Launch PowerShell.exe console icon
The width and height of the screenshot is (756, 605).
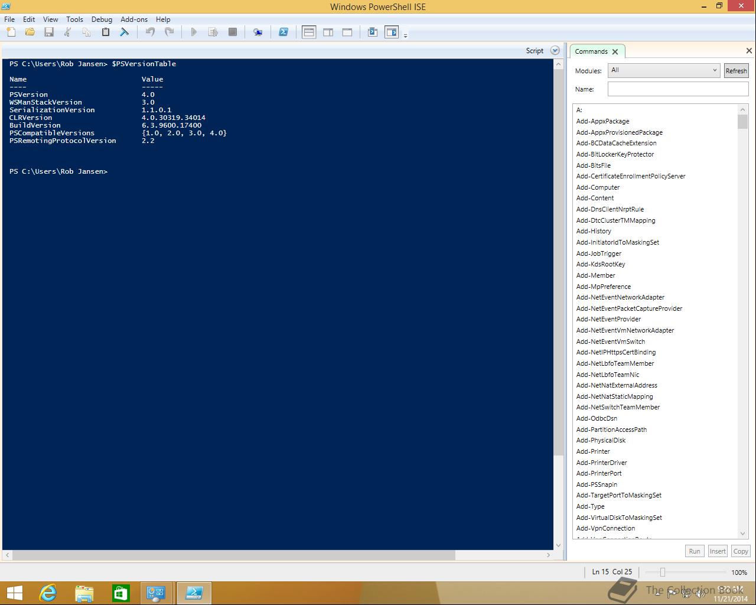(x=283, y=32)
